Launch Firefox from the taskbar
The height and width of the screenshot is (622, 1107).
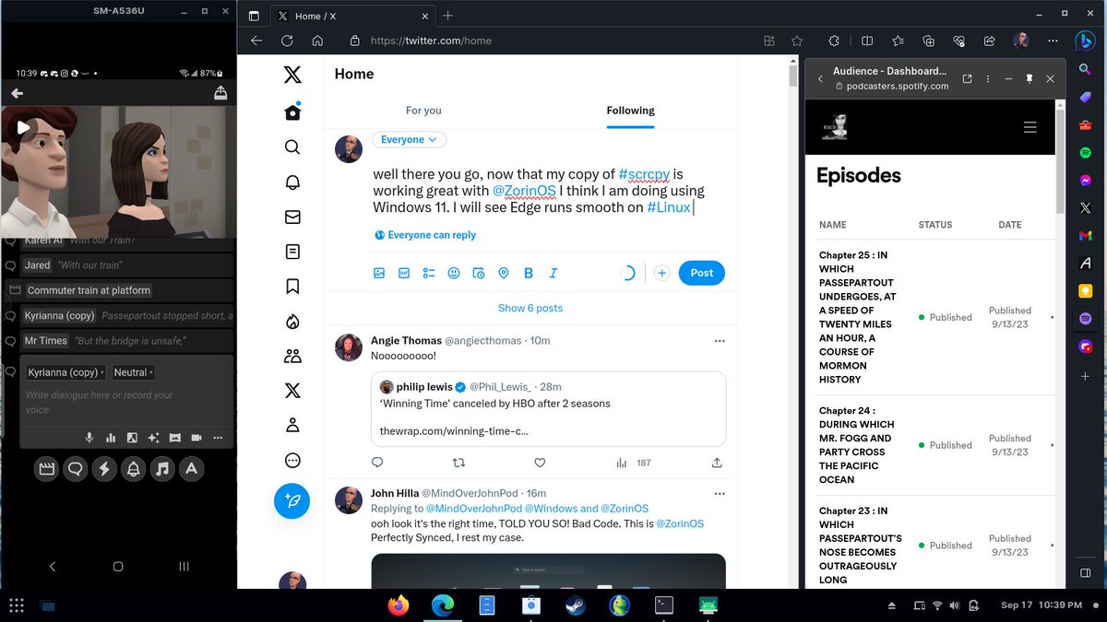tap(398, 605)
